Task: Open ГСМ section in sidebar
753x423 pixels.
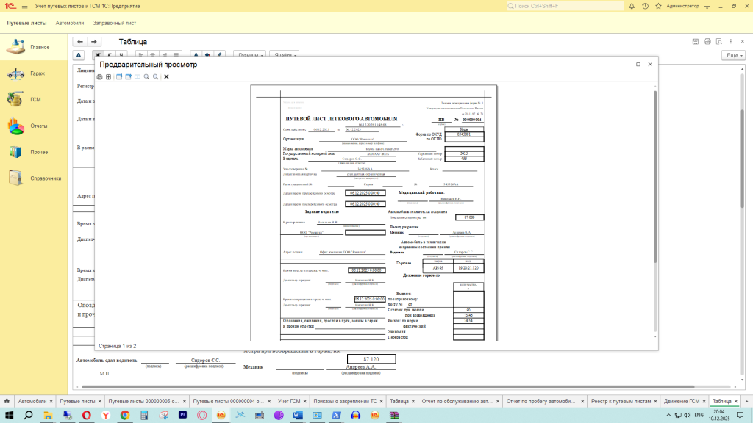Action: 34,100
